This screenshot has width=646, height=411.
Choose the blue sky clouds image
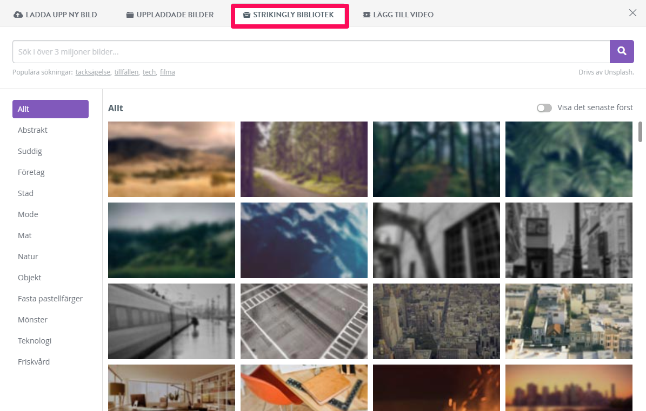point(304,240)
